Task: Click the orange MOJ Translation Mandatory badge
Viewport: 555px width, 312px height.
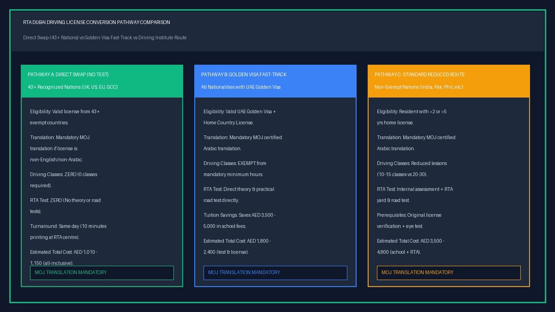Action: [449, 273]
